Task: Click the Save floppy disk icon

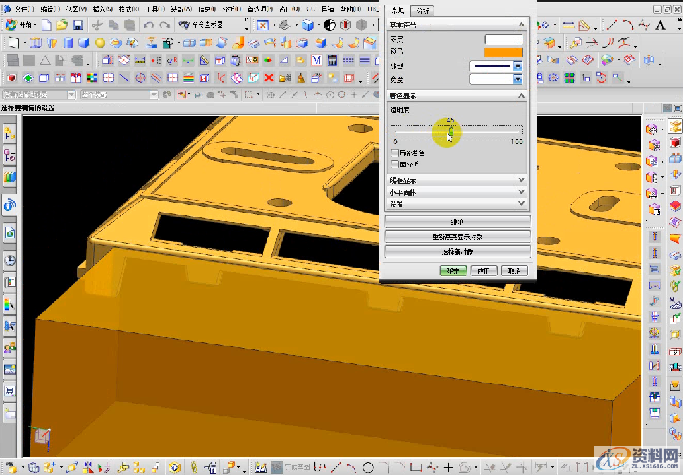Action: click(78, 25)
